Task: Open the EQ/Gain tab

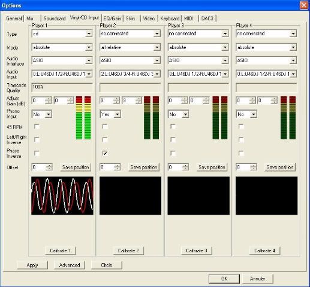Action: point(112,19)
